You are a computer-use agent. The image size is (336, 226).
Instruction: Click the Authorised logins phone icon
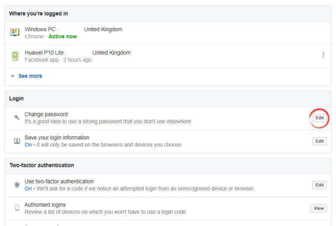point(17,208)
